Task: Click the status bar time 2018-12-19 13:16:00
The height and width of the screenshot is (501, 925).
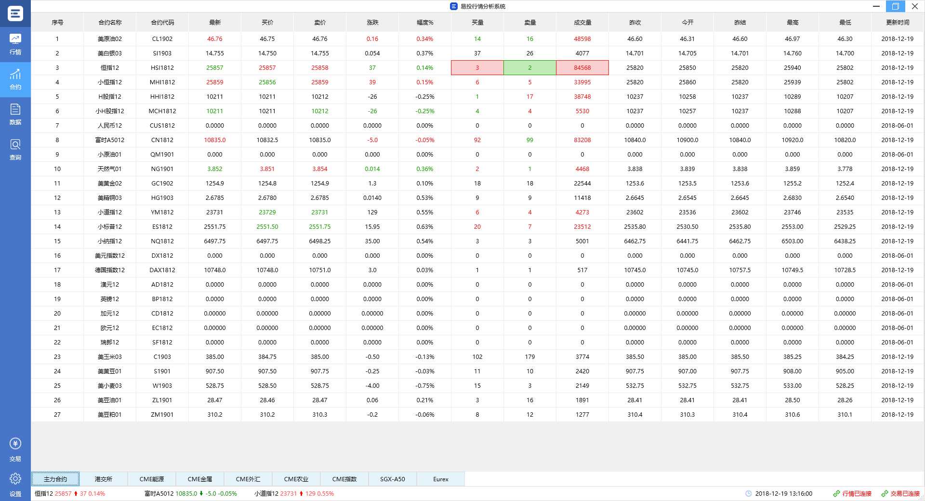Action: coord(783,494)
